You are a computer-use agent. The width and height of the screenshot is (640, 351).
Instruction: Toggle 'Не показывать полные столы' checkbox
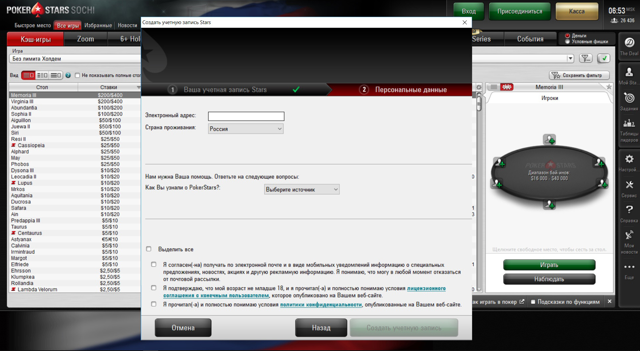(x=77, y=75)
